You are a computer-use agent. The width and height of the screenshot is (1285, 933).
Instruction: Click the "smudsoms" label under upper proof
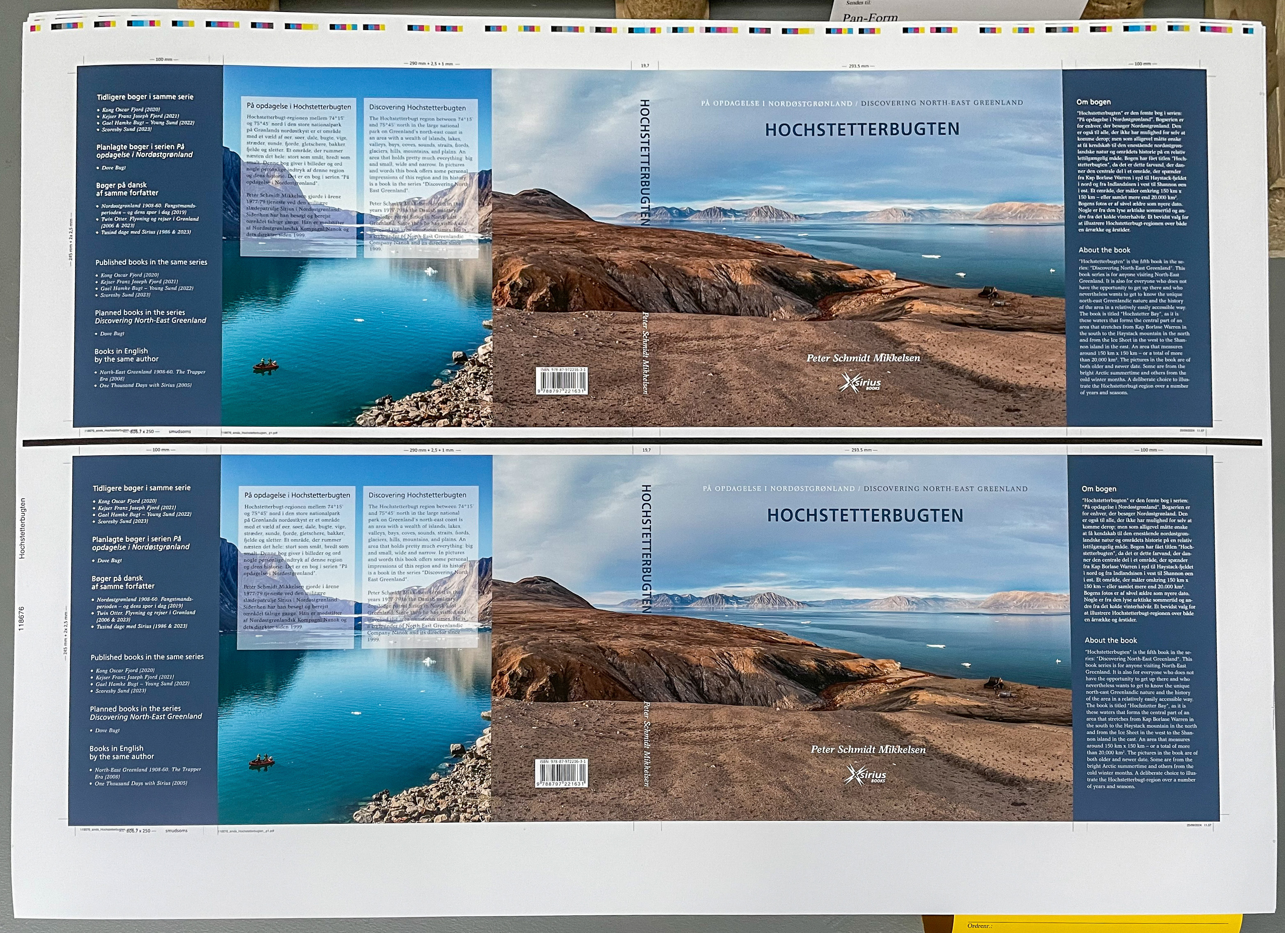179,431
